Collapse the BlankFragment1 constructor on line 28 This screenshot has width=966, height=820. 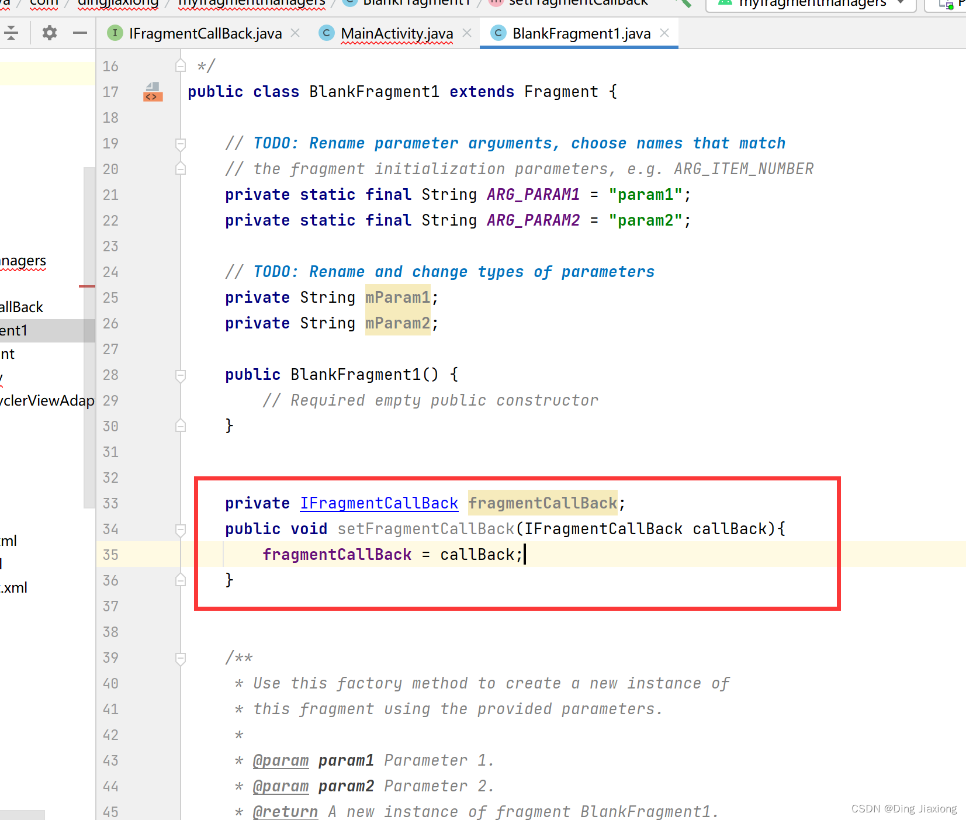point(181,375)
